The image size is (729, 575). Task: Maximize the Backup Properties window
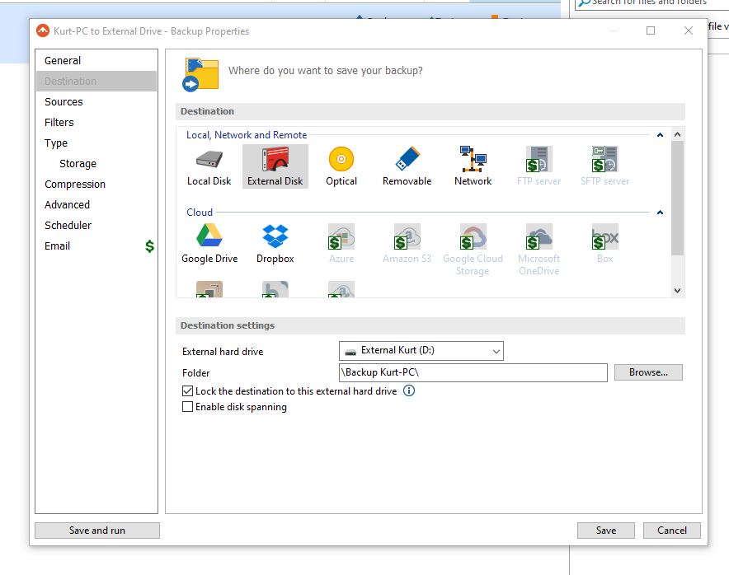pos(651,30)
